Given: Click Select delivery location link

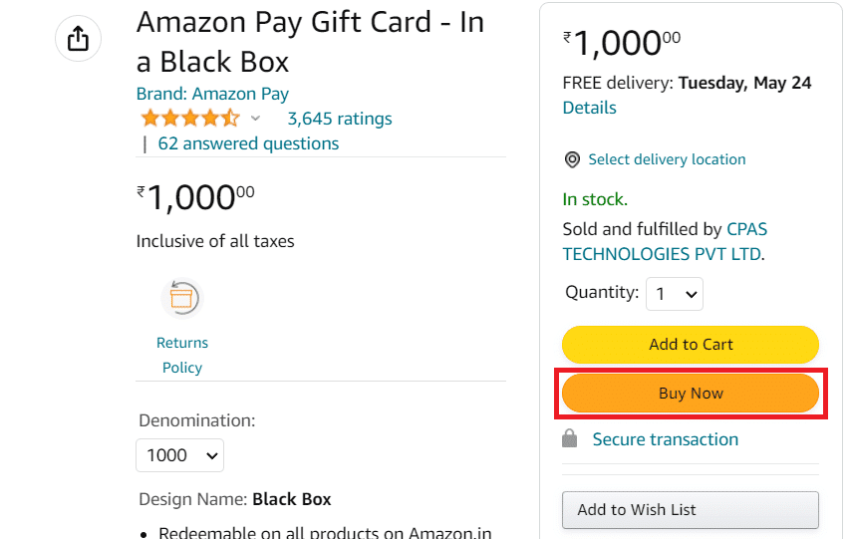Looking at the screenshot, I should pyautogui.click(x=667, y=159).
